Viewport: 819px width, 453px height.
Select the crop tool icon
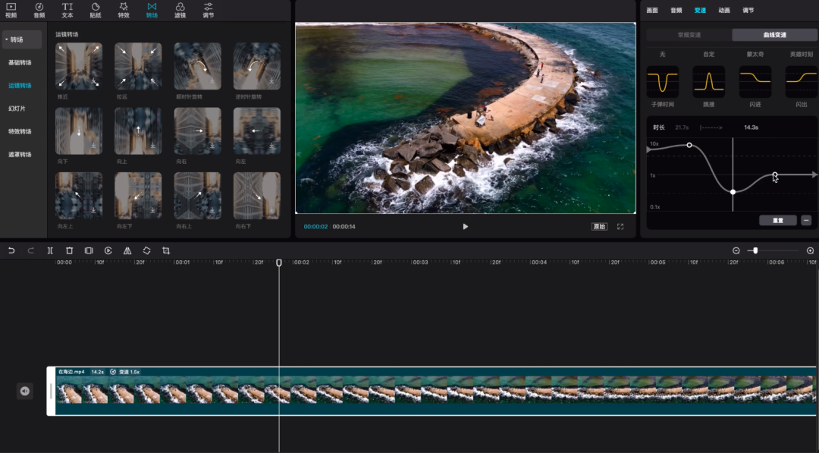tap(166, 250)
